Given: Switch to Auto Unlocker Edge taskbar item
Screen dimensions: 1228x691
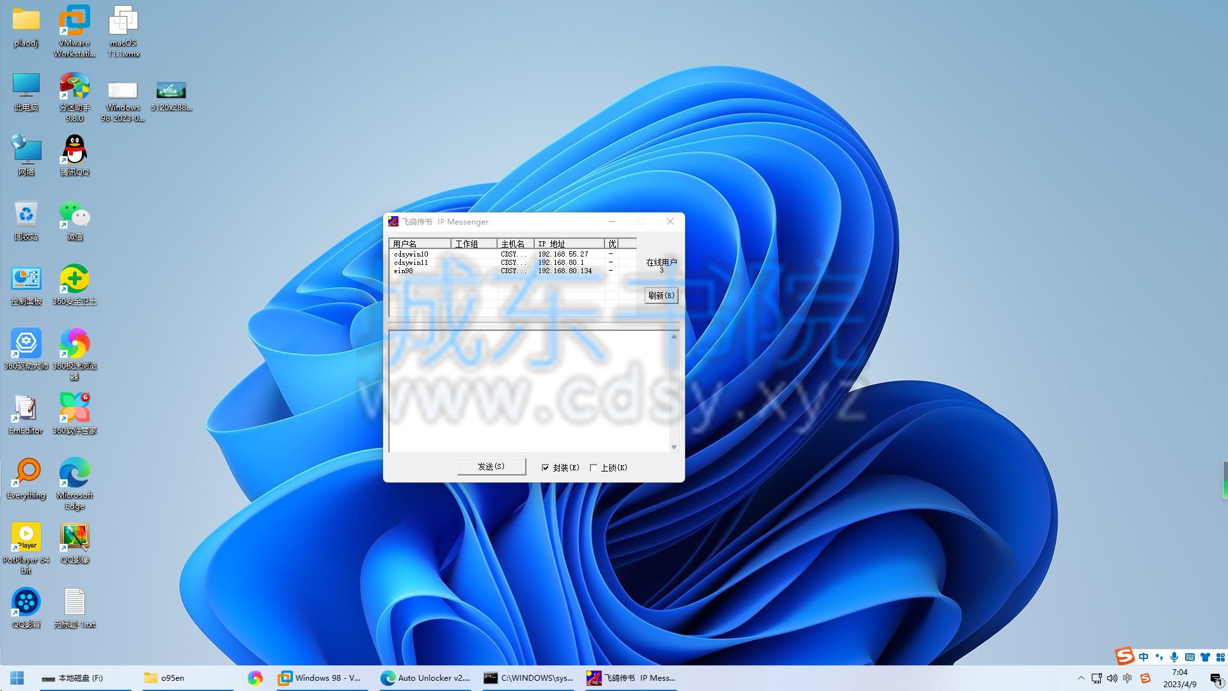Looking at the screenshot, I should (425, 678).
